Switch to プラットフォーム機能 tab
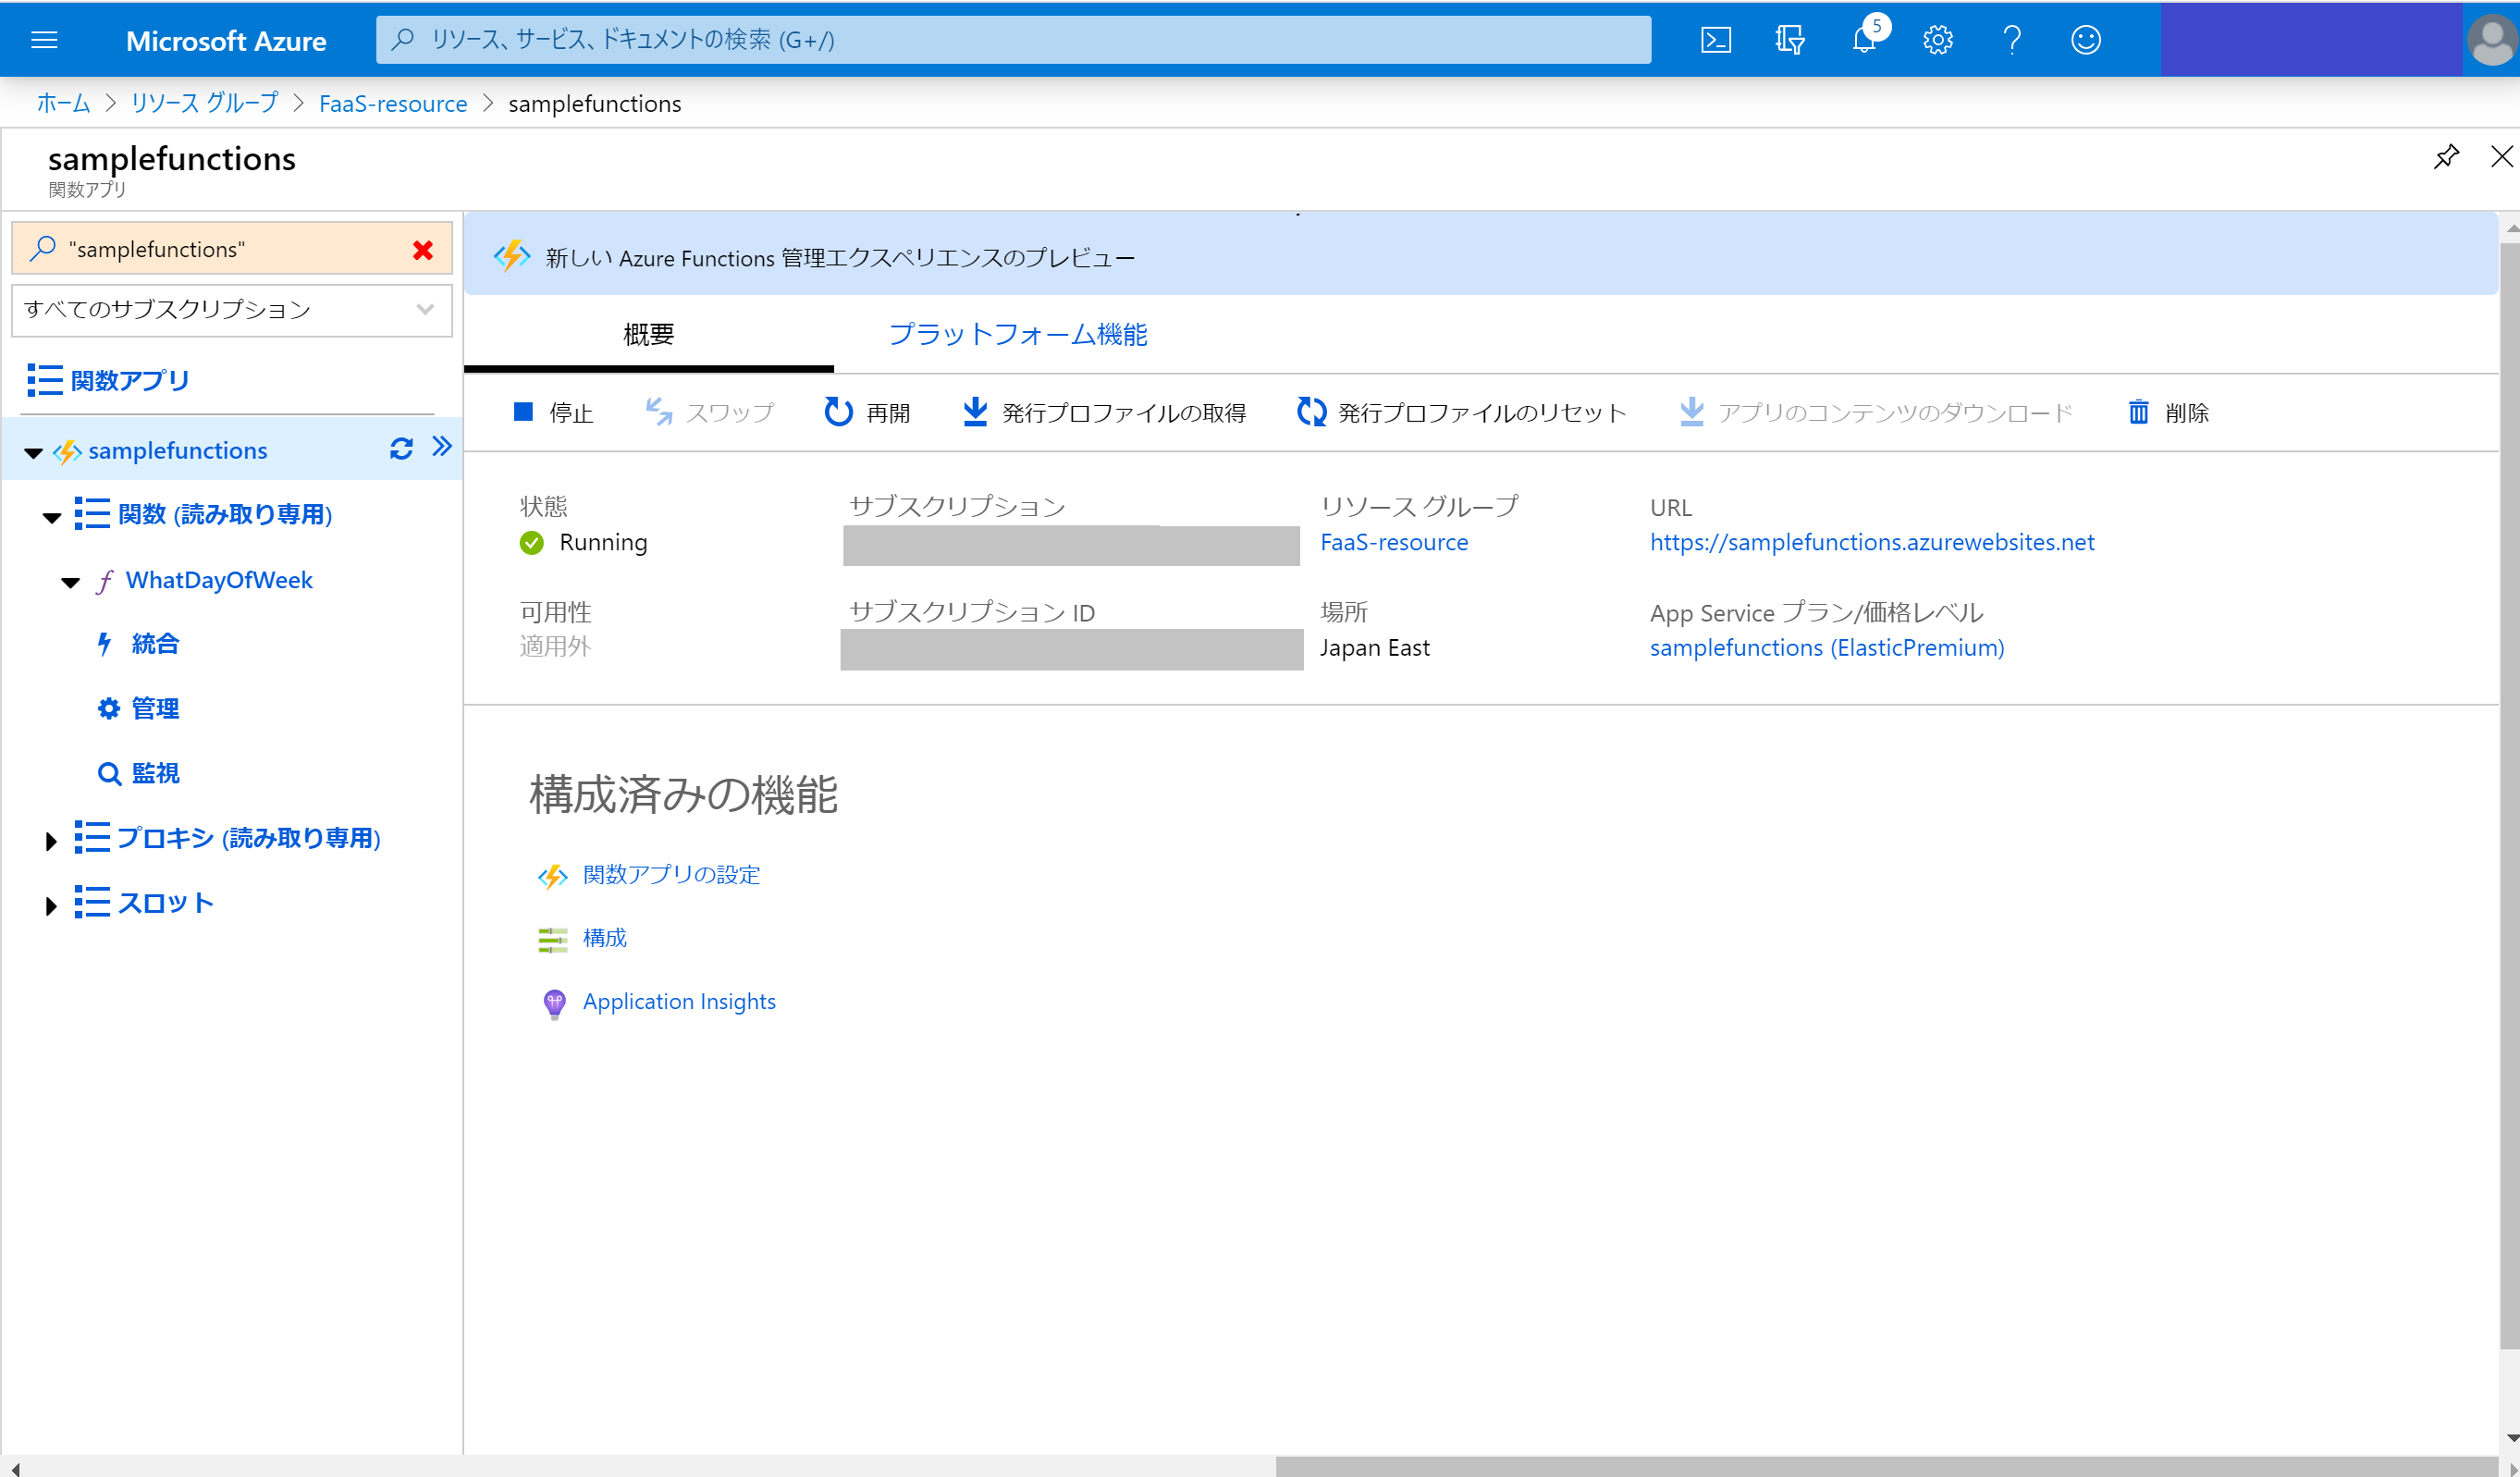This screenshot has height=1477, width=2520. coord(1017,334)
